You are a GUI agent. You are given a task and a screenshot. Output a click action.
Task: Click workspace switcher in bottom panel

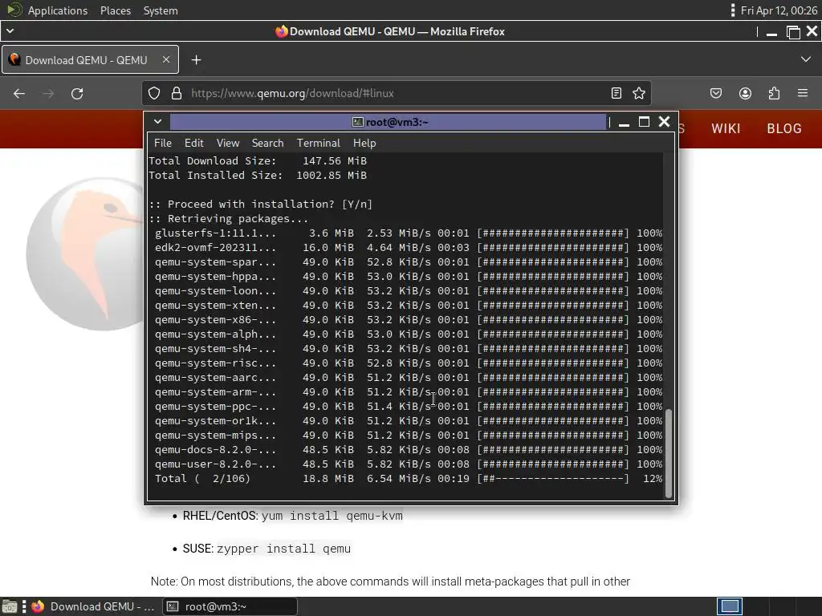pyautogui.click(x=730, y=606)
